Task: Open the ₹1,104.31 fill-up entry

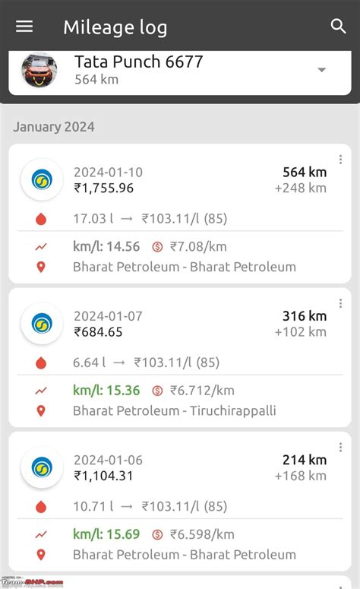Action: 180,501
